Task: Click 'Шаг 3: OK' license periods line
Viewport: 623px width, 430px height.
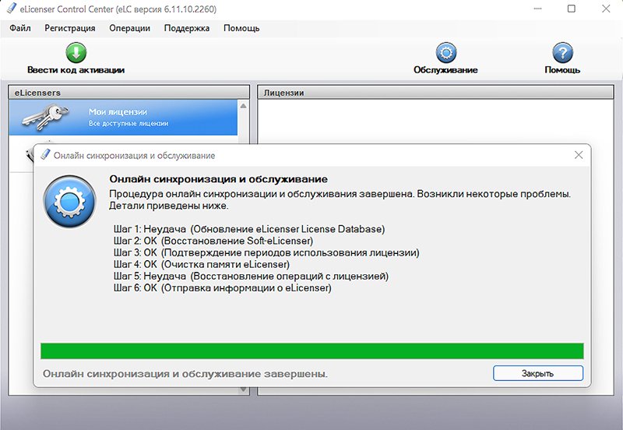Action: pos(266,252)
